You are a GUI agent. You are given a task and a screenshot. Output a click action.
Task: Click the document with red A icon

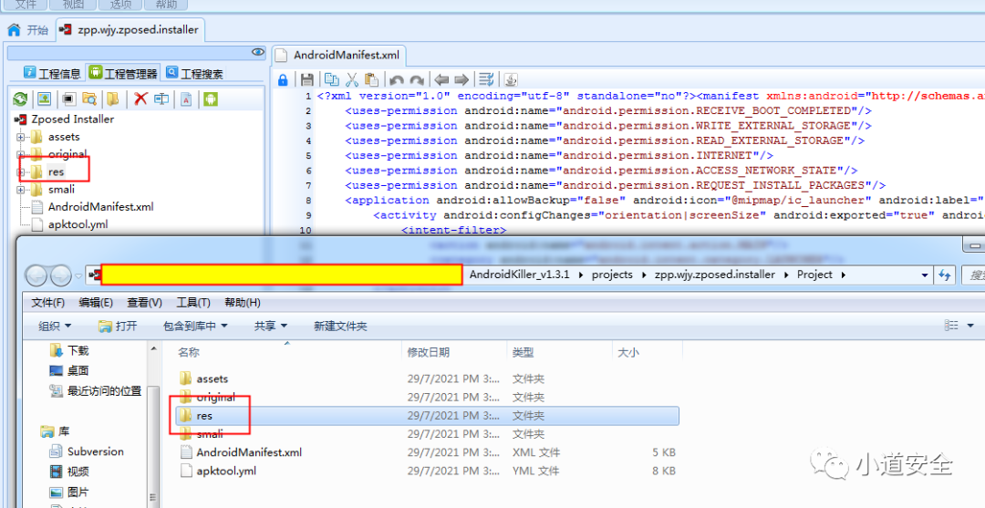187,98
